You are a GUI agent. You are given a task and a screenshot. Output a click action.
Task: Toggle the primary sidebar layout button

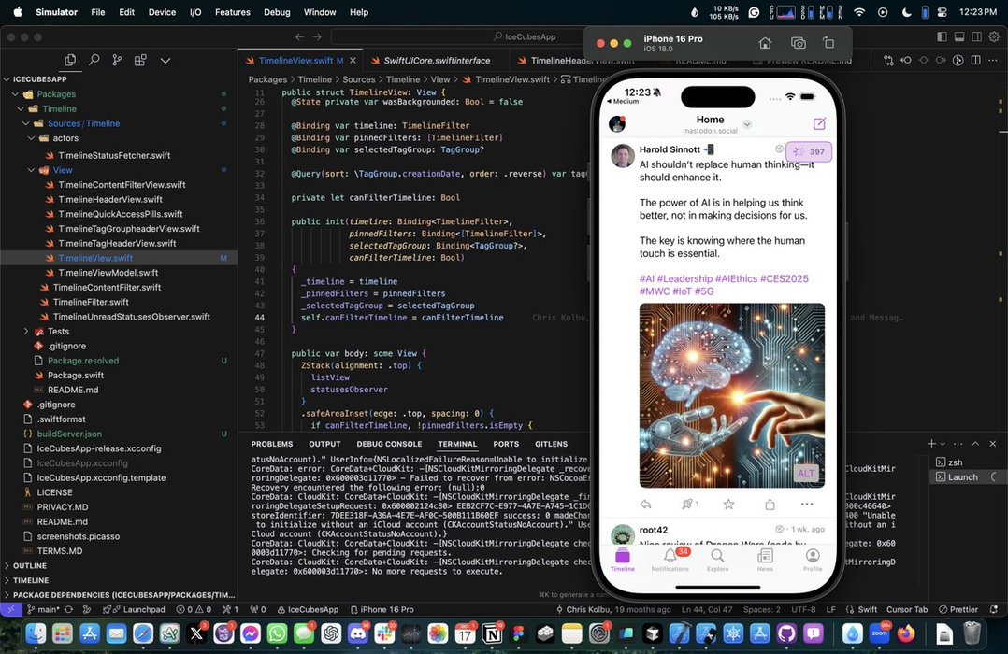(x=942, y=36)
